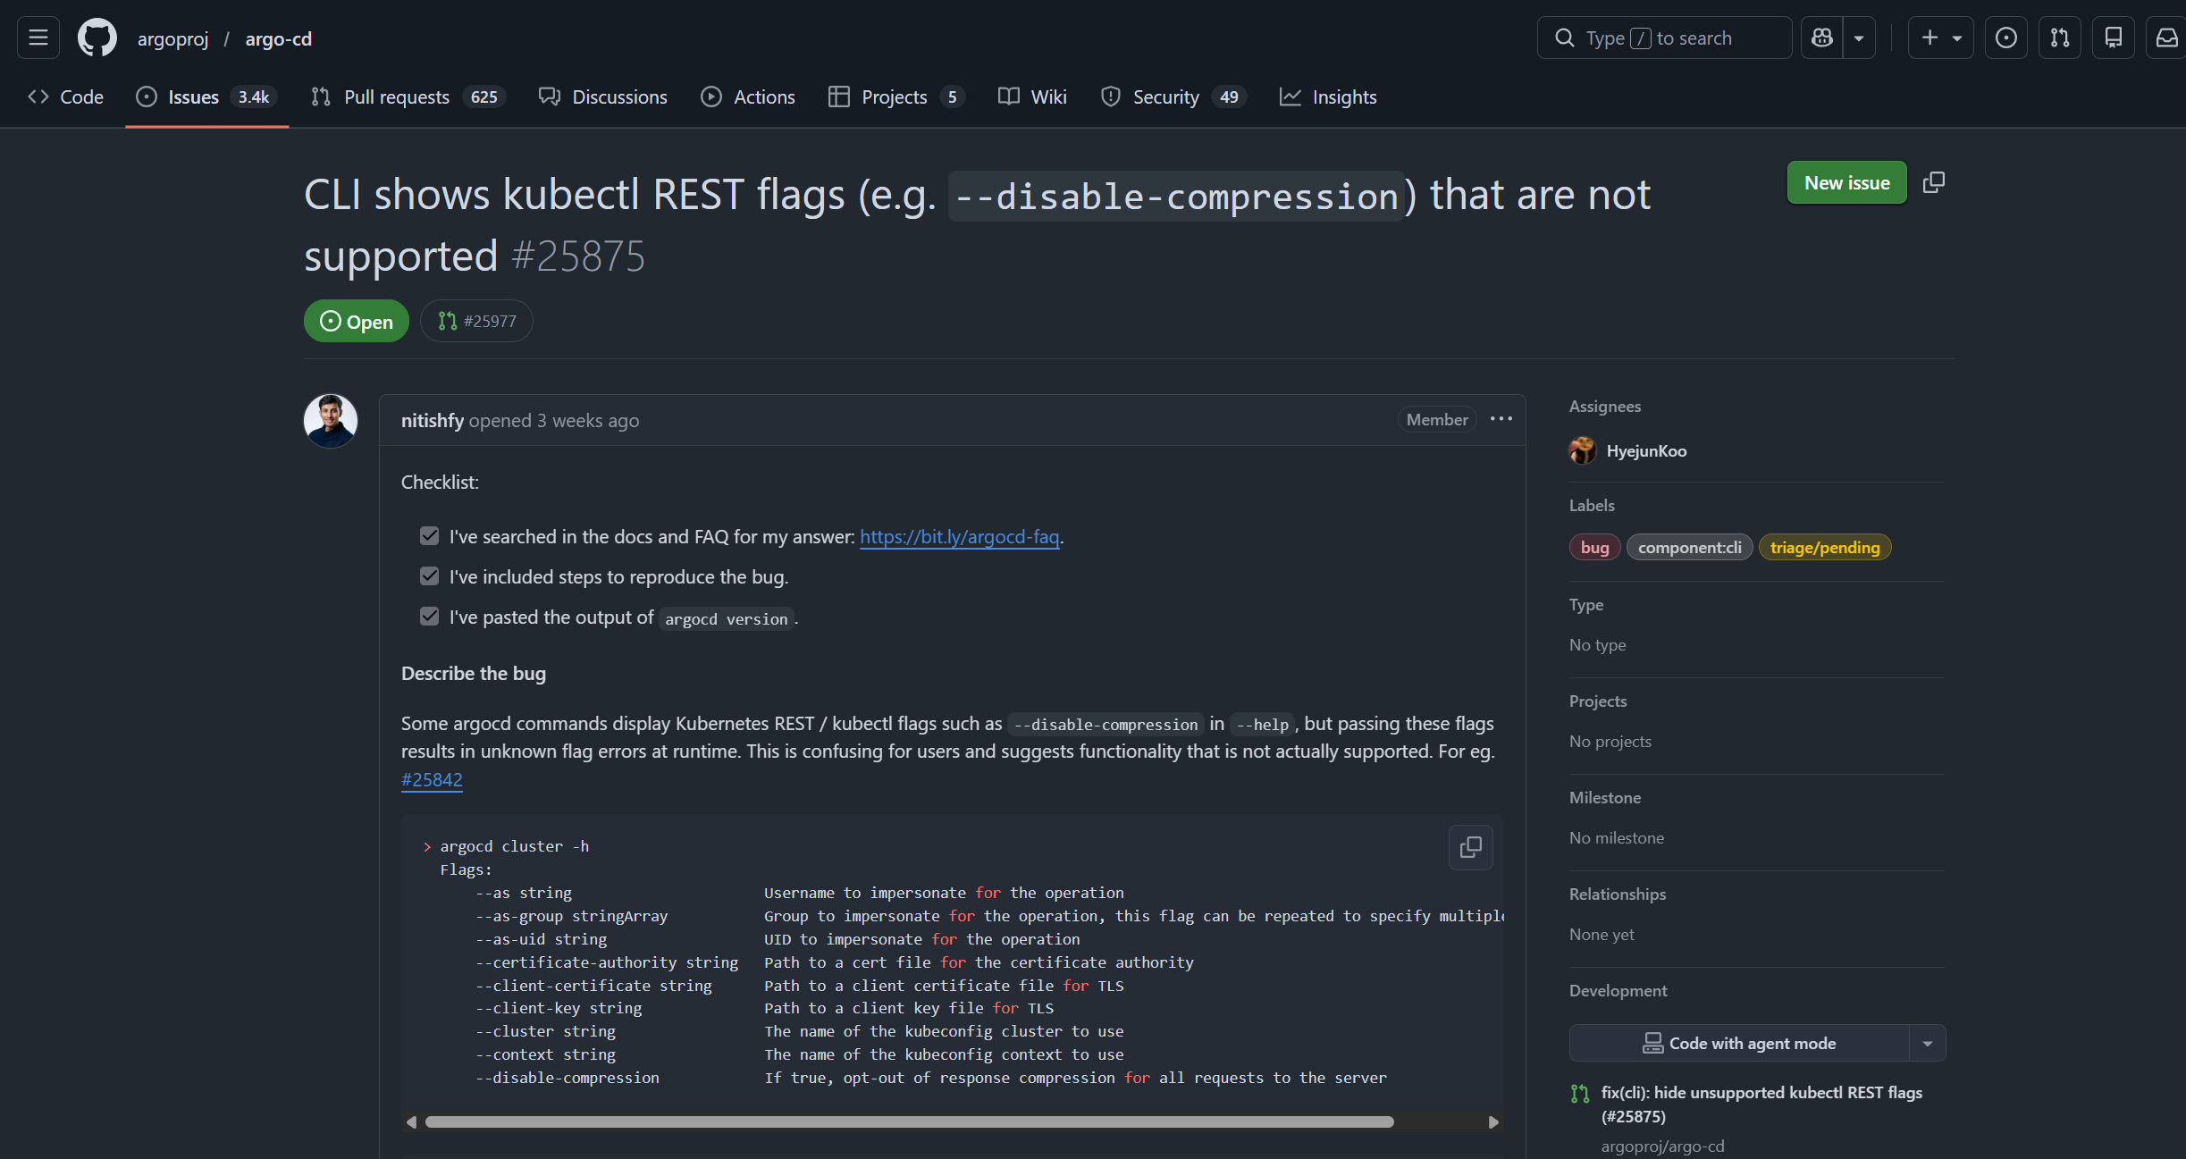Image resolution: width=2186 pixels, height=1159 pixels.
Task: Open the three-dot comment options menu
Action: pos(1501,419)
